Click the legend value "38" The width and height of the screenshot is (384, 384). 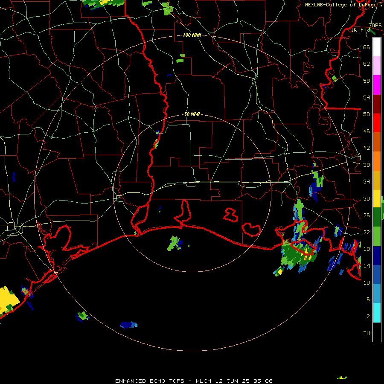coord(367,165)
